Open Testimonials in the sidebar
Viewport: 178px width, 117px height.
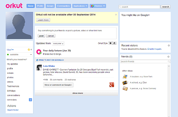tap(13, 86)
